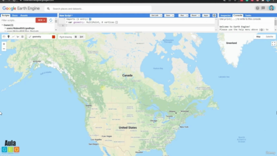Open the user account avatar
The height and width of the screenshot is (156, 277).
coord(271,8)
